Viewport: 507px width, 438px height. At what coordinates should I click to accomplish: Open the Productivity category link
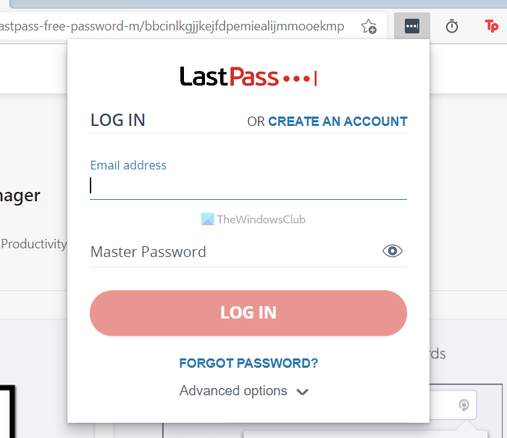tap(33, 244)
